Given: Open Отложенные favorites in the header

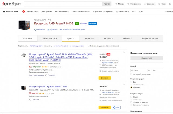Looking at the screenshot, I should (134, 4).
